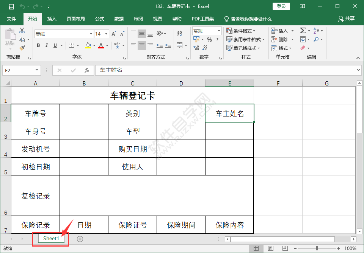This screenshot has height=253, width=364.
Task: Select the Sheet1 tab at the bottom
Action: click(x=51, y=239)
